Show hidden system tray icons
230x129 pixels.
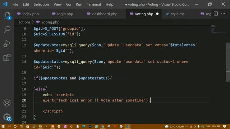187,126
